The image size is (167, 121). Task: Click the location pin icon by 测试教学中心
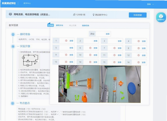tap(94, 15)
